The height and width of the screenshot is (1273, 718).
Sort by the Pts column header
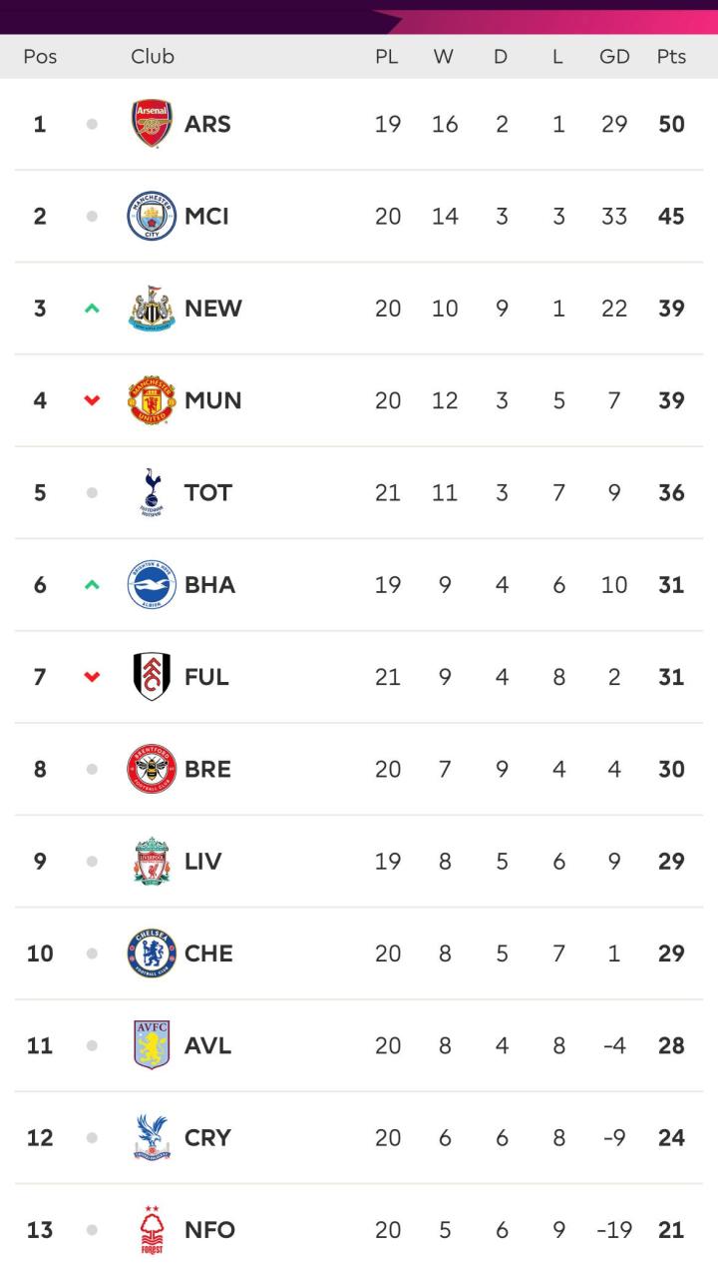coord(671,57)
